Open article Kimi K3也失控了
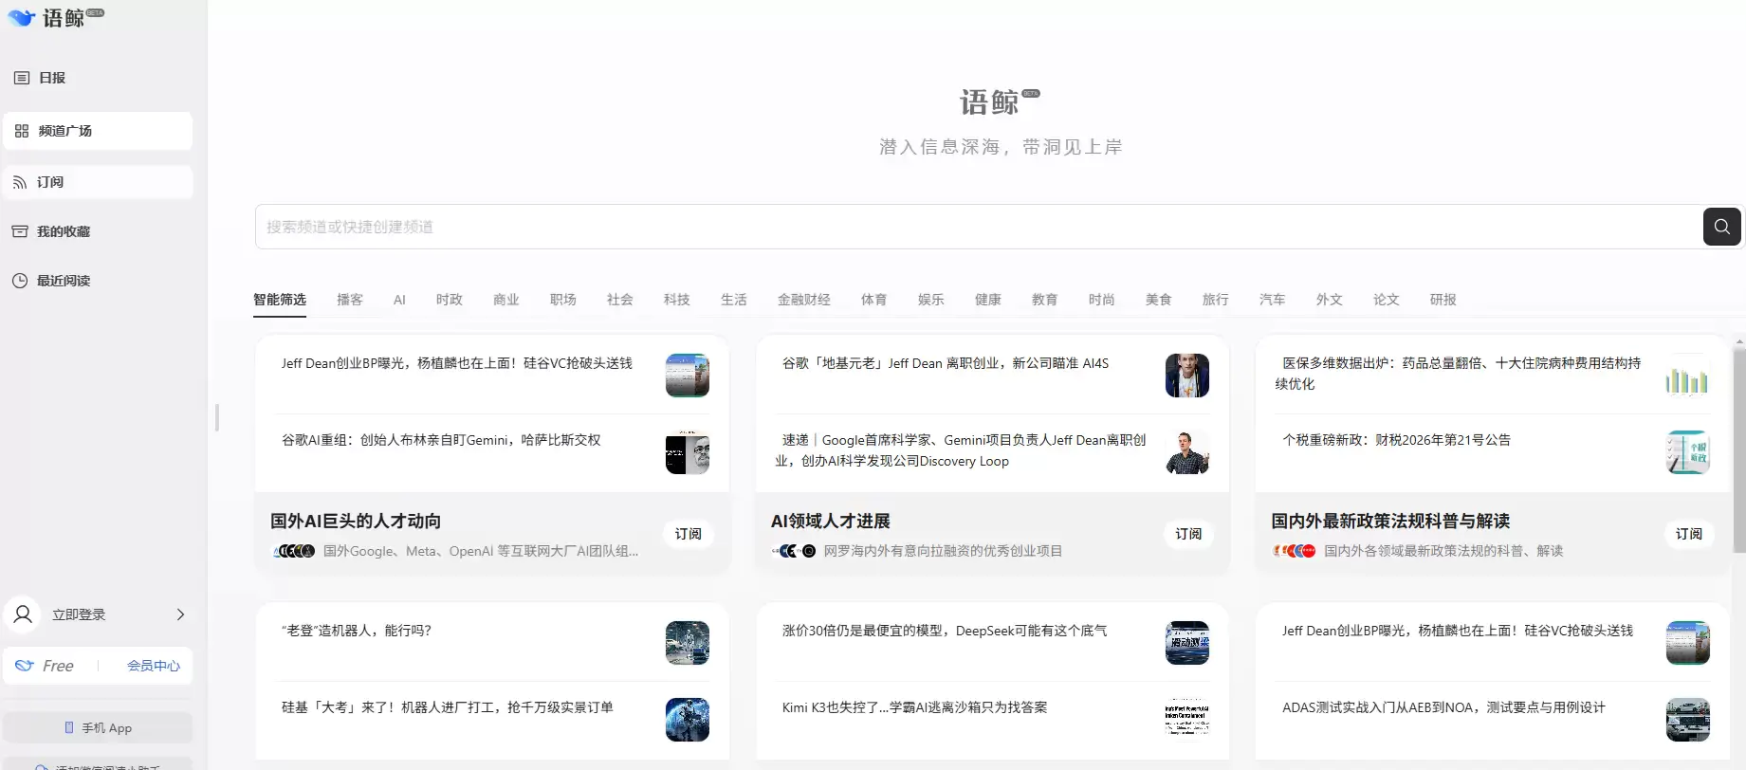 (x=915, y=707)
